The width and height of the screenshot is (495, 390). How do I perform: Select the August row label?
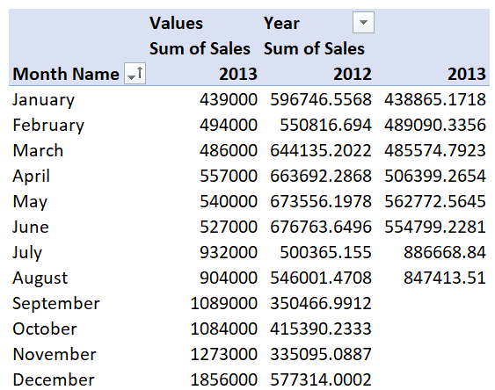pos(40,278)
